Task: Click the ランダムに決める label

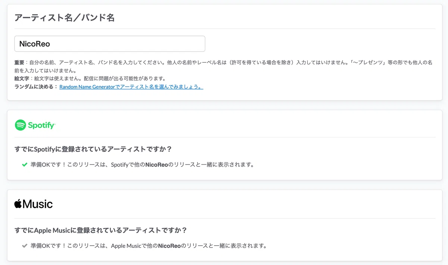Action: point(36,87)
